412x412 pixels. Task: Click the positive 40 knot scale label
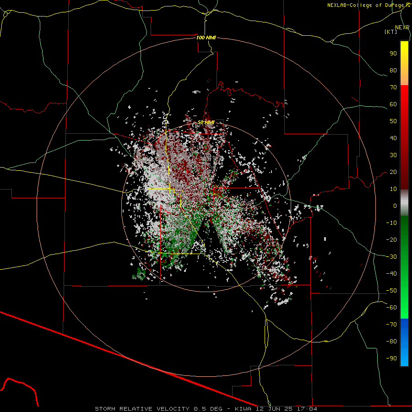(x=393, y=138)
